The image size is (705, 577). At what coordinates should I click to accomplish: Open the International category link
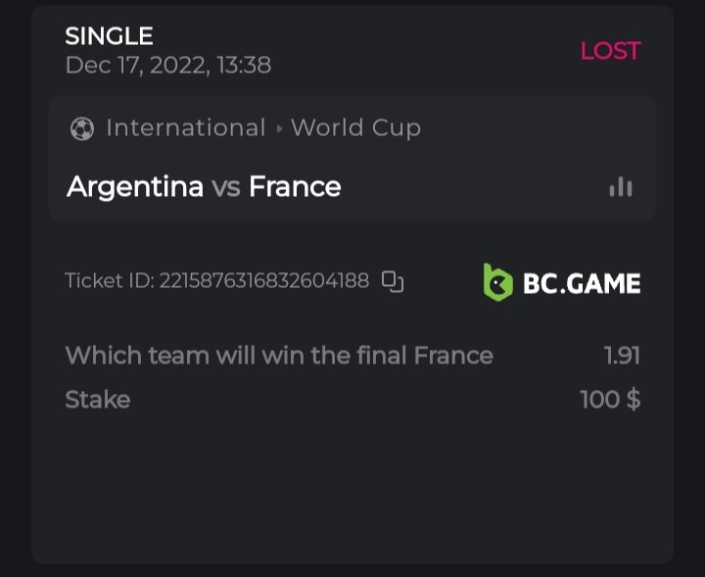point(186,128)
